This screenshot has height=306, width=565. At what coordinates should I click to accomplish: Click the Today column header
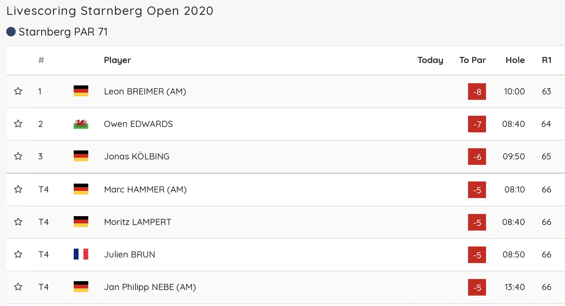pos(430,60)
